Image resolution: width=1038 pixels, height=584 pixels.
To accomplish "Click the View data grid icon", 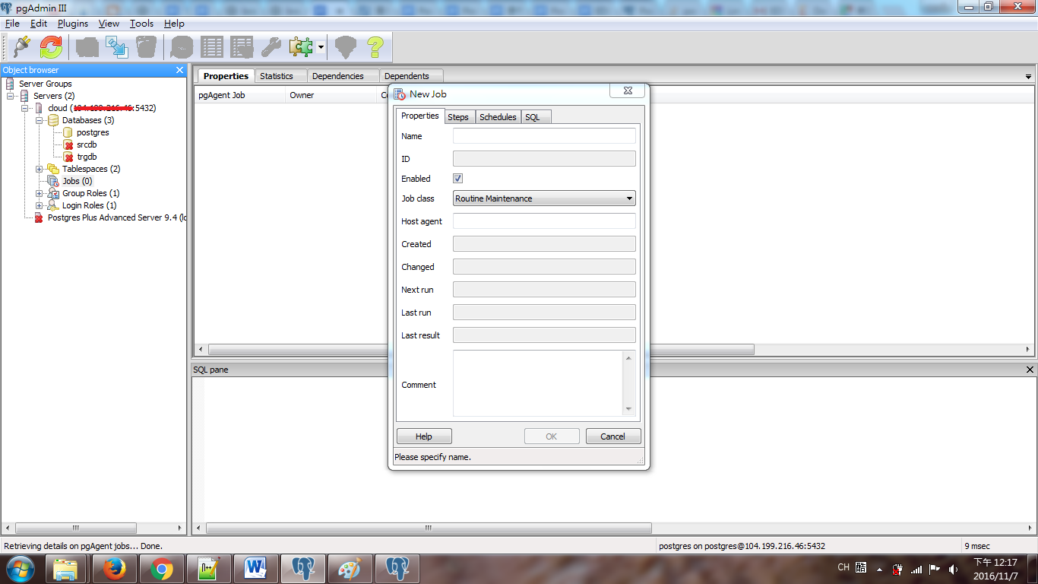I will tap(212, 47).
